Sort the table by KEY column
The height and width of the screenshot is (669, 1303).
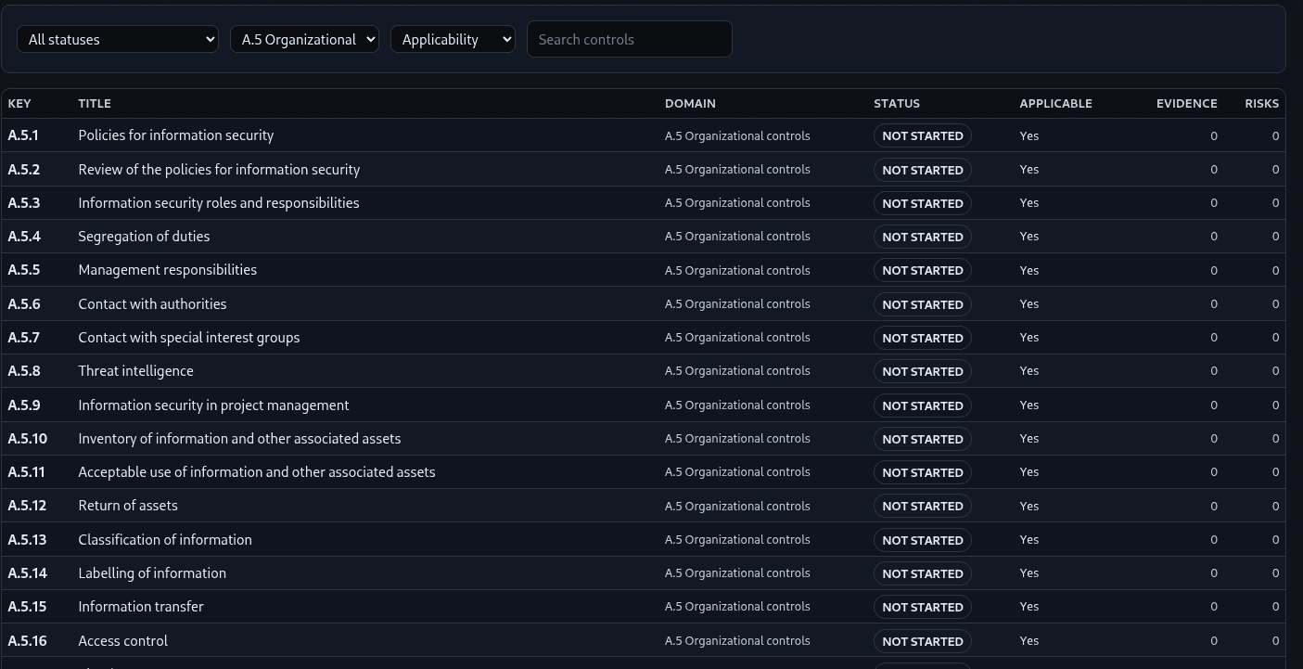click(x=19, y=103)
